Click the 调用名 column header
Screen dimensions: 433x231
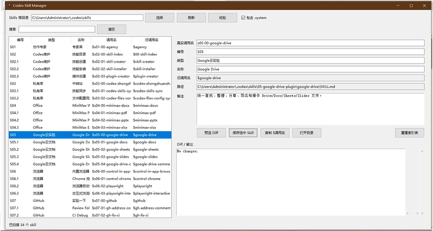(x=111, y=40)
